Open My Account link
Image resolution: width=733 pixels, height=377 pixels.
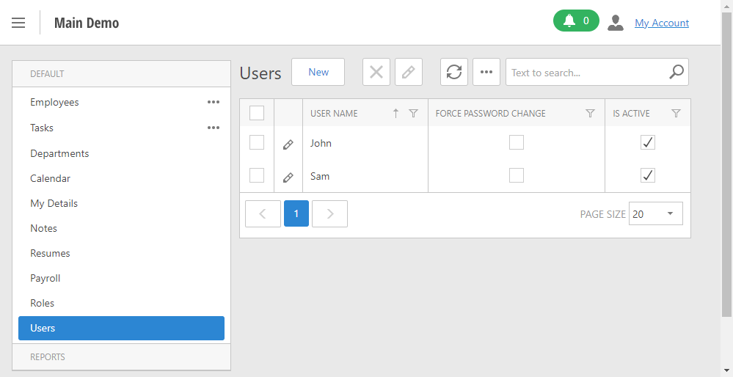[662, 23]
